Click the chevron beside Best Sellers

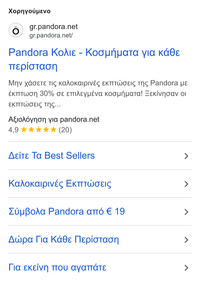pos(186,156)
